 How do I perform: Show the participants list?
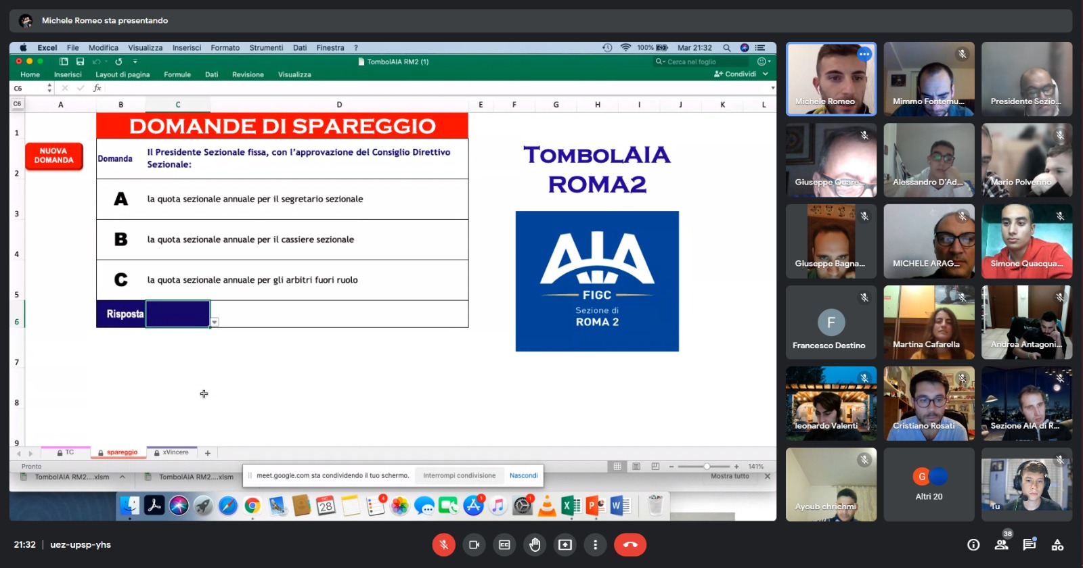point(1001,545)
